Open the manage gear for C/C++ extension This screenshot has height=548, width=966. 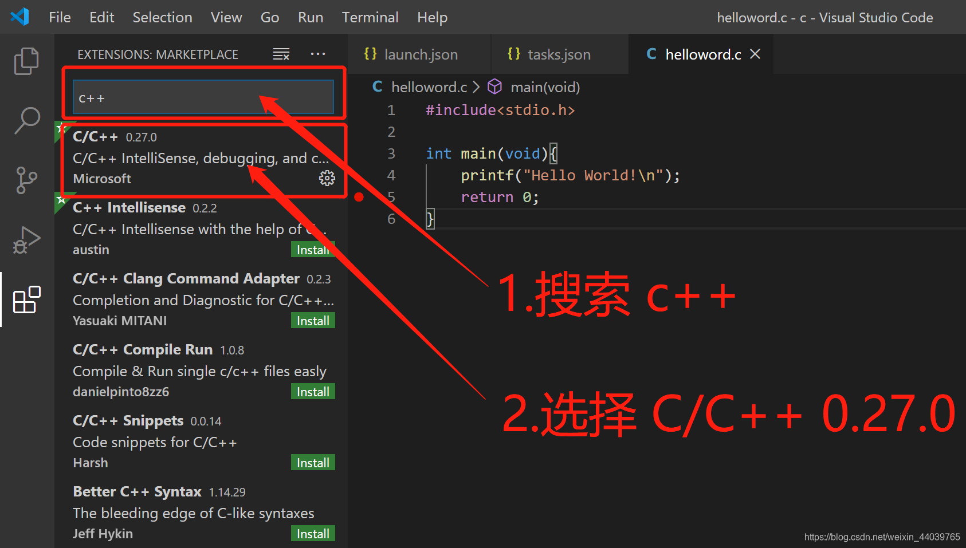(x=327, y=178)
